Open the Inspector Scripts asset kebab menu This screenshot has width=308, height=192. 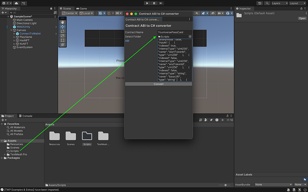[306, 13]
